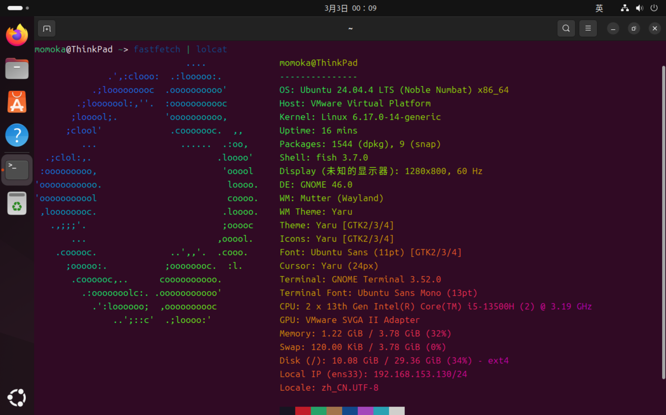This screenshot has width=666, height=415.
Task: Click the fastfetch command text in prompt
Action: [157, 49]
